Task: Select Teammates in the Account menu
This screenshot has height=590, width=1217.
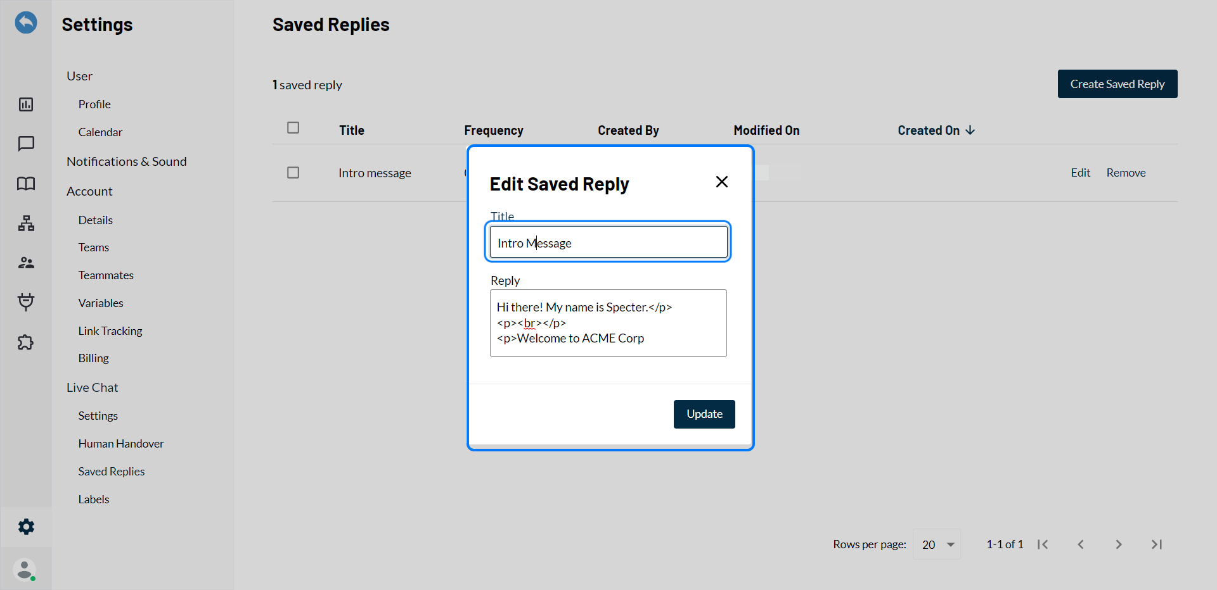Action: [106, 275]
